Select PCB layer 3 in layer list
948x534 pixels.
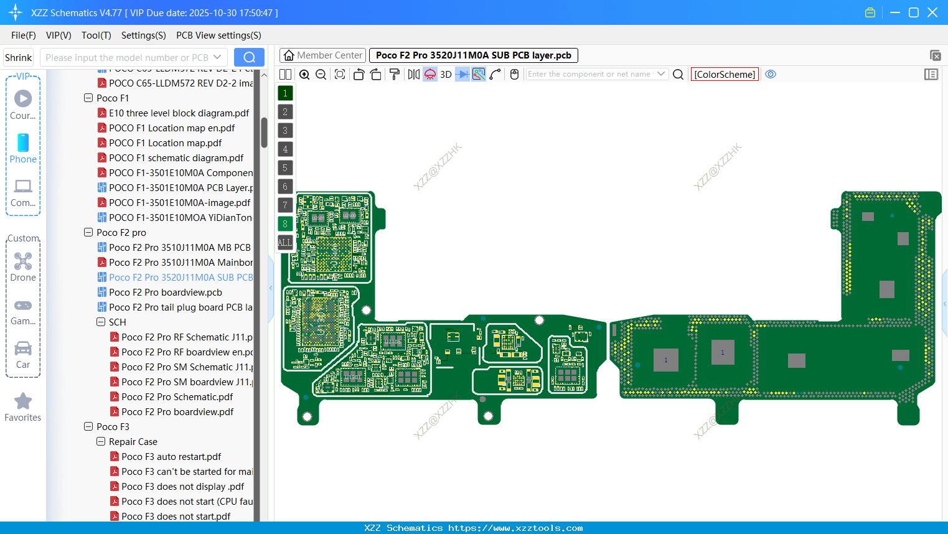[284, 130]
